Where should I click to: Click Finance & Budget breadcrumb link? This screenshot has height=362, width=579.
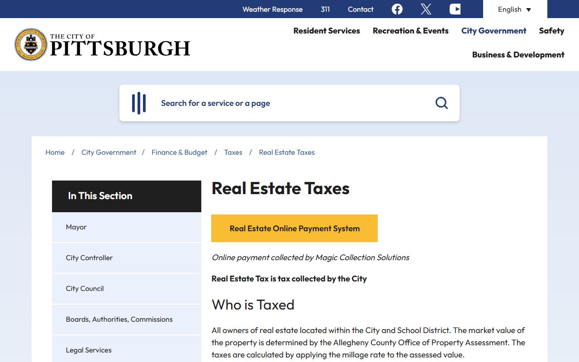(180, 152)
